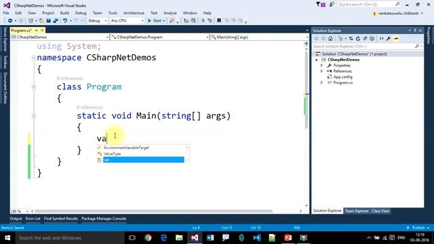Select App.config in Solution Explorer
This screenshot has height=244, width=434.
pyautogui.click(x=342, y=77)
